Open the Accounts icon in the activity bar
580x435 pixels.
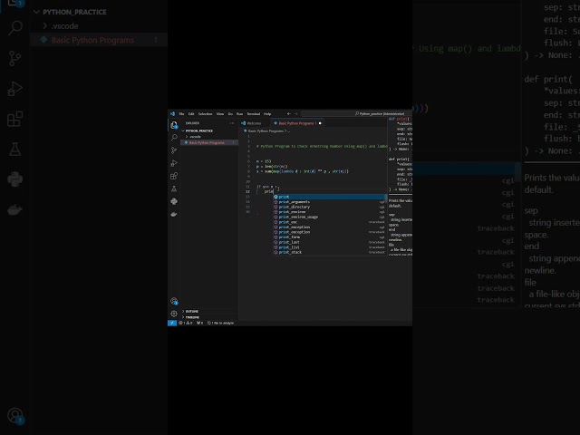pyautogui.click(x=174, y=301)
